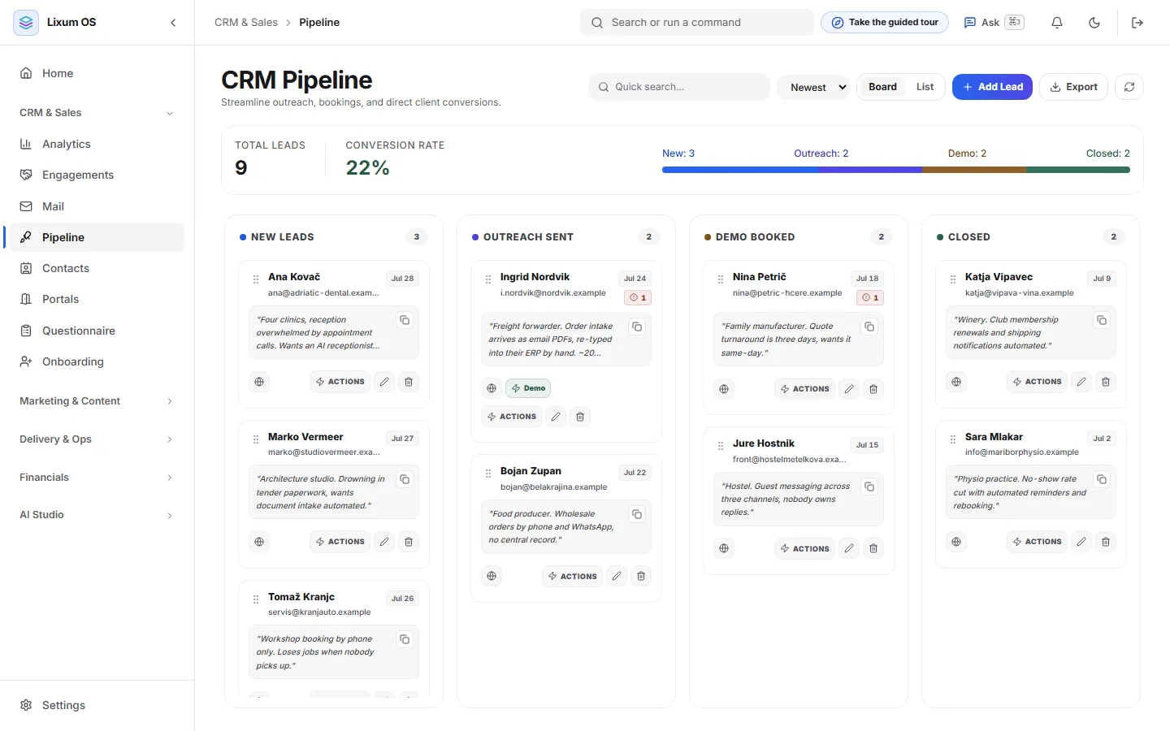Copy Katja Vipavec's note
The image size is (1170, 731).
[1102, 320]
